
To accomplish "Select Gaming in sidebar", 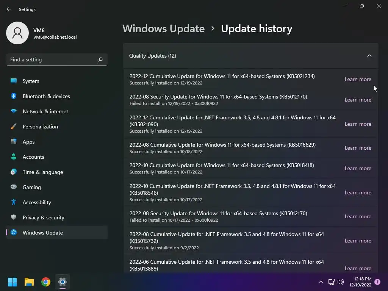I will pos(57,187).
